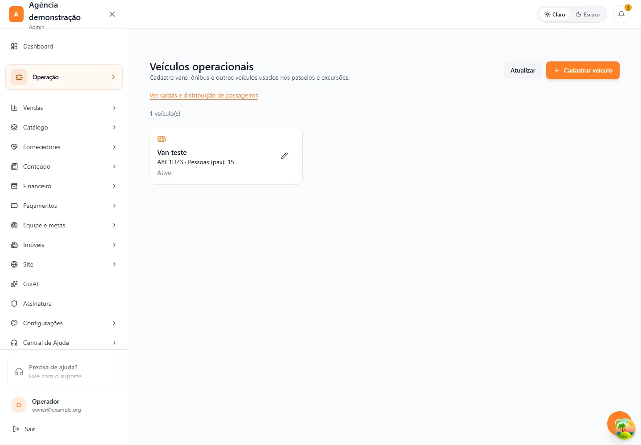Open the Dashboard menu item
Viewport: 641px width, 445px height.
pos(64,46)
